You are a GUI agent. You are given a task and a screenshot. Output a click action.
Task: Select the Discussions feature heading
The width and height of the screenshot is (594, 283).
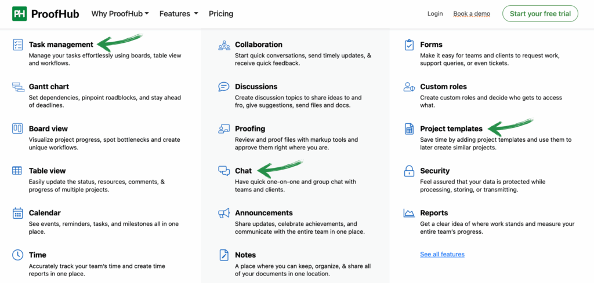point(256,87)
